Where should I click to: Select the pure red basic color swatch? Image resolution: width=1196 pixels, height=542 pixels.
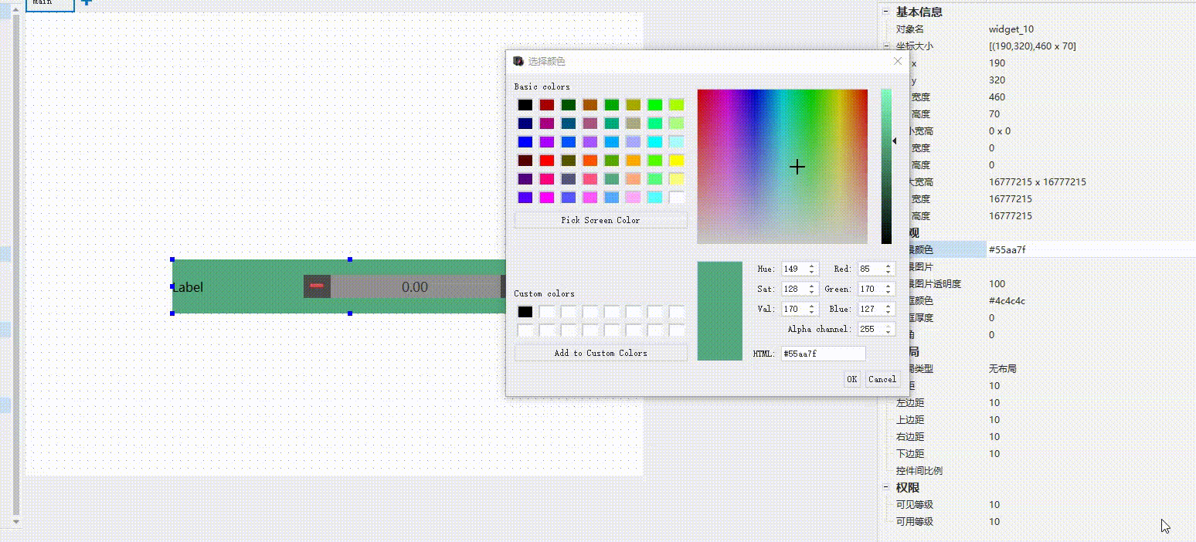547,161
